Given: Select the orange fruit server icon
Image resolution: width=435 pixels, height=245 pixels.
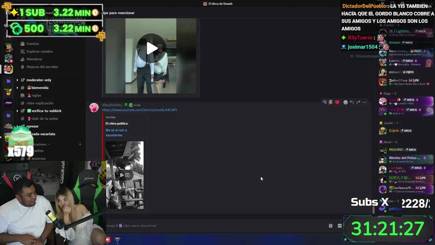Looking at the screenshot, I should coord(8,92).
